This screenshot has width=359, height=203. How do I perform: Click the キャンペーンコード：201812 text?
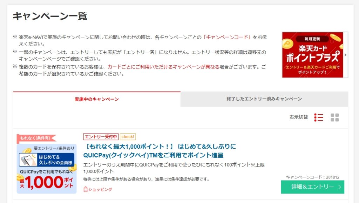(x=312, y=177)
